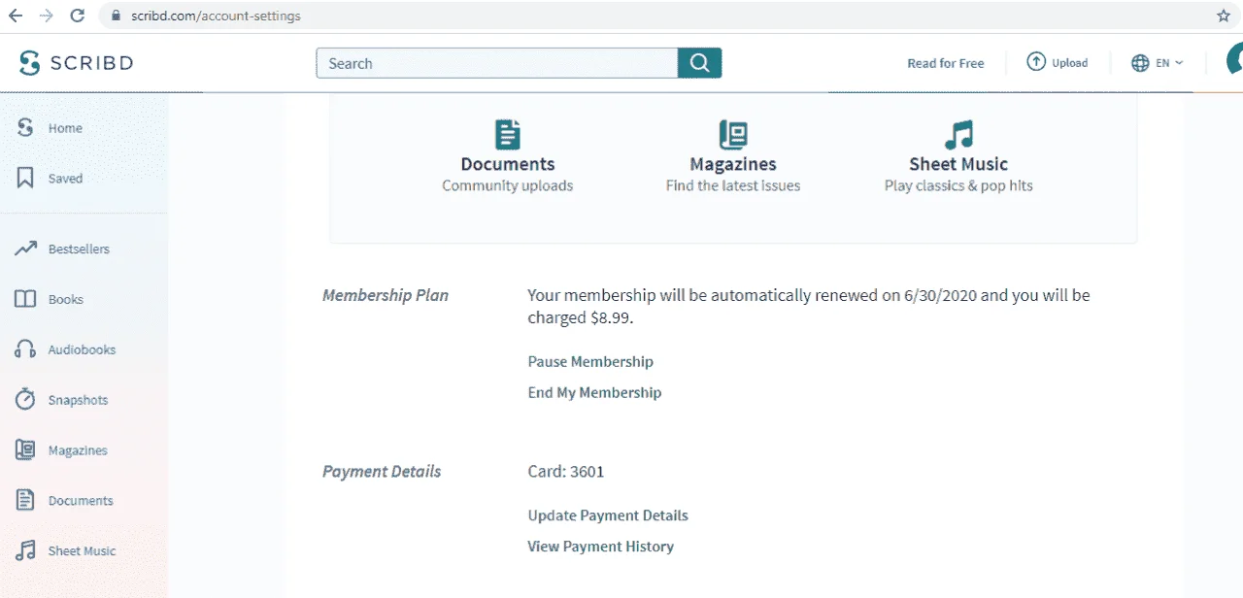Click the Sheet Music card icon

pyautogui.click(x=958, y=134)
